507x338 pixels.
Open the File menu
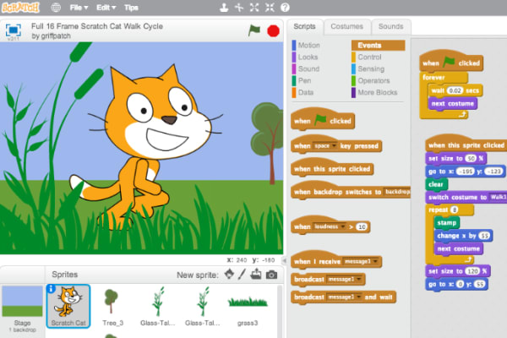(79, 8)
